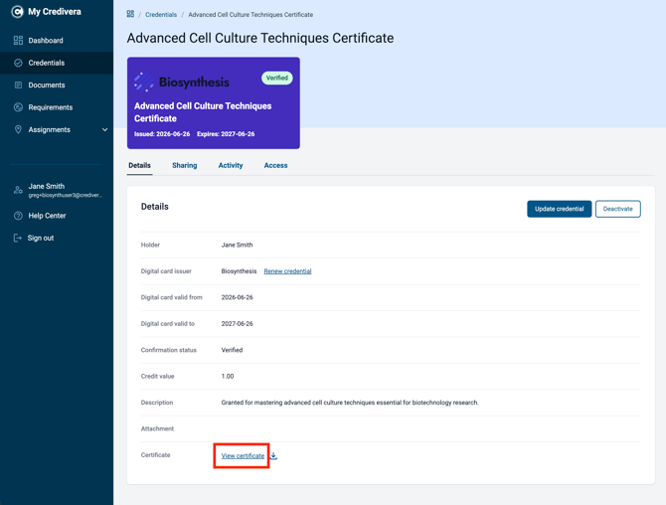Image resolution: width=666 pixels, height=505 pixels.
Task: Click the Expires date on the card
Action: click(x=226, y=134)
